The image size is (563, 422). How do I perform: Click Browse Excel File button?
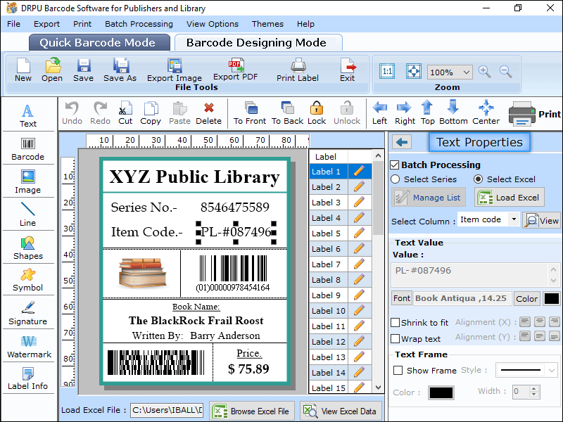point(252,411)
